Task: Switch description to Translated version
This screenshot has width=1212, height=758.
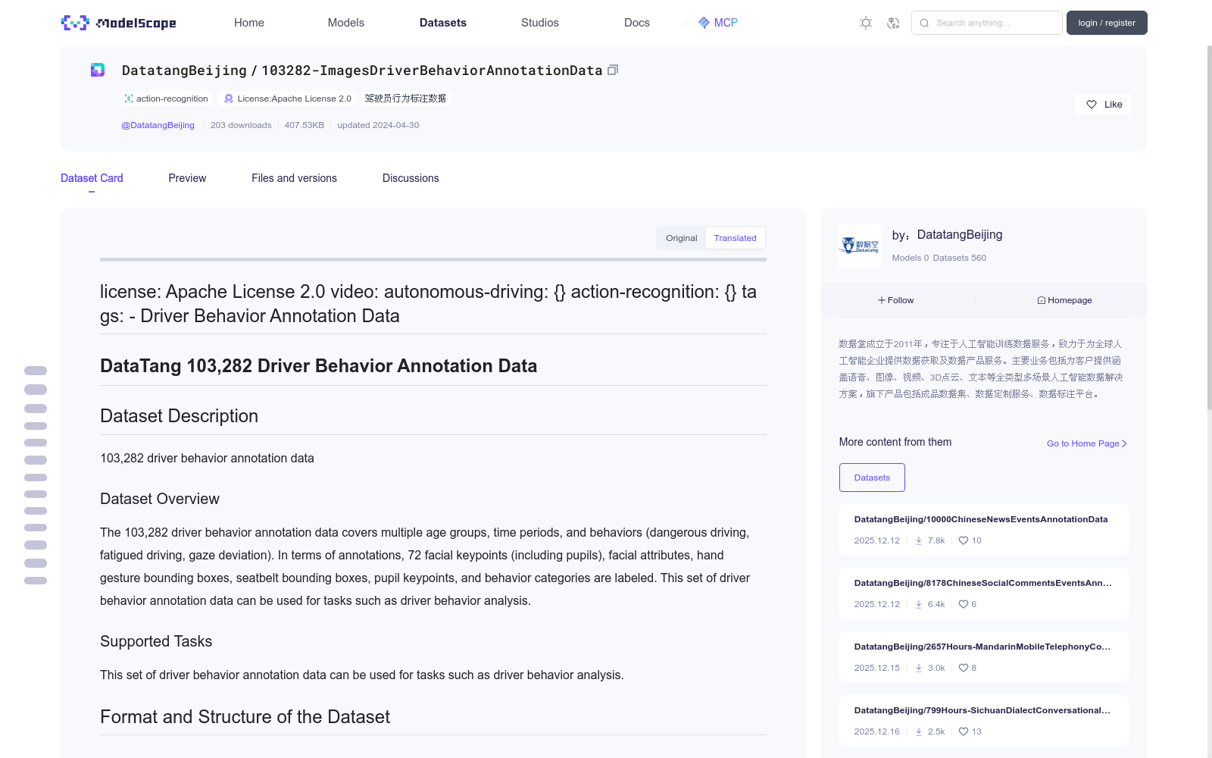Action: (x=735, y=238)
